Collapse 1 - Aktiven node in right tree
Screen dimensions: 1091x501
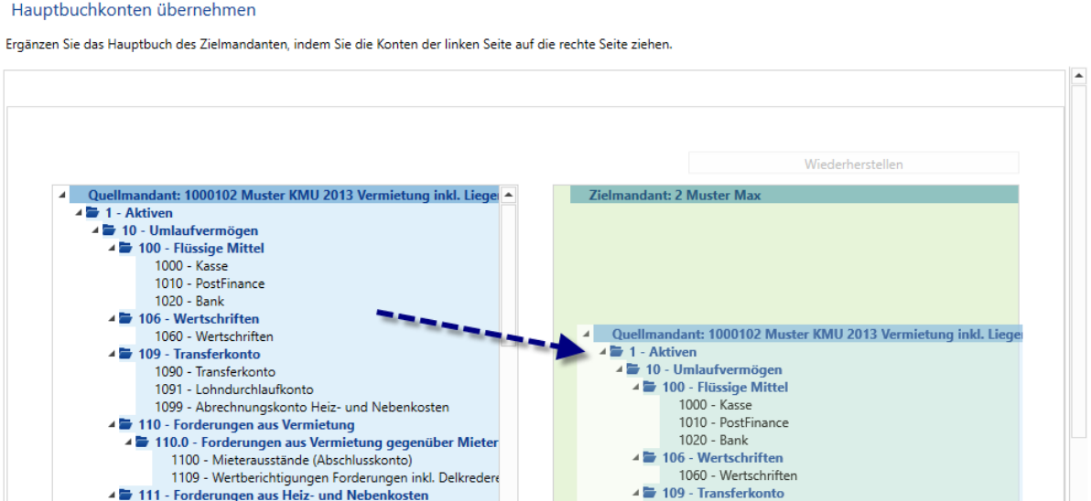click(603, 352)
